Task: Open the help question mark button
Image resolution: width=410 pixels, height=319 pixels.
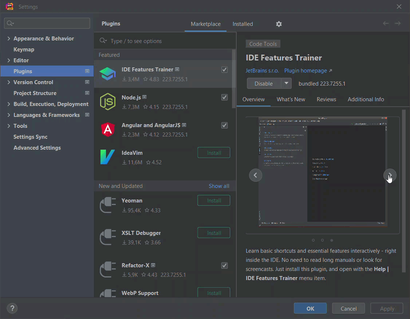Action: tap(12, 308)
